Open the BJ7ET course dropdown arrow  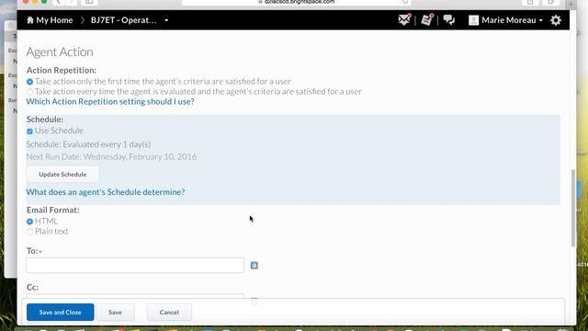point(166,20)
